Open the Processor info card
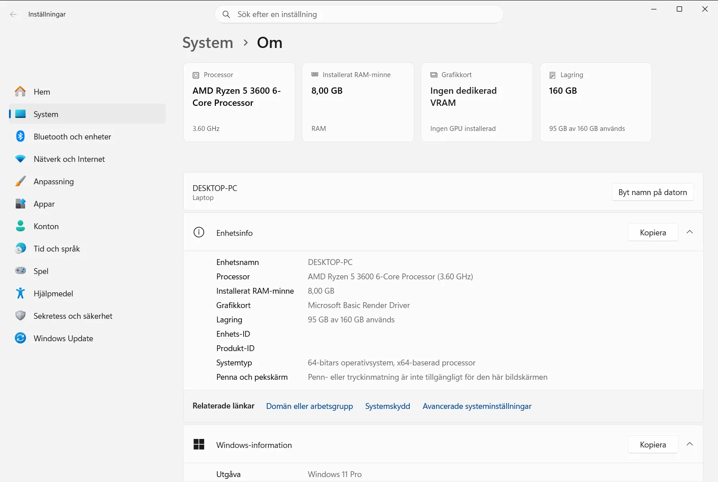The width and height of the screenshot is (718, 482). (239, 102)
